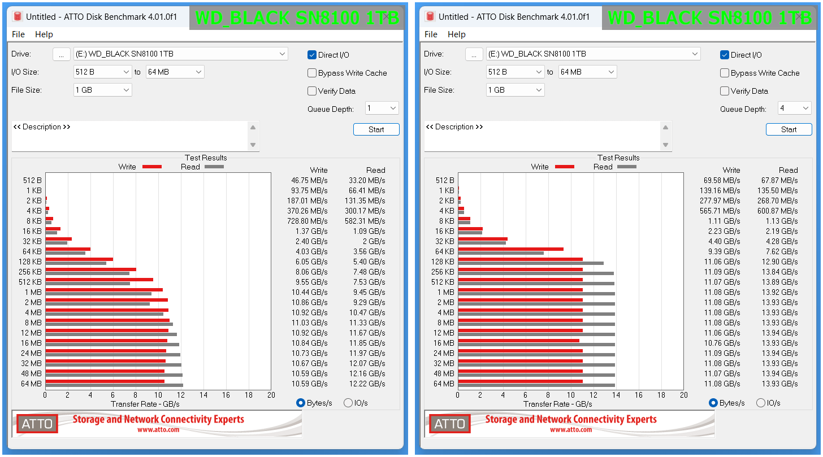
Task: Select Bytes/s radio button in right window
Action: tap(713, 403)
